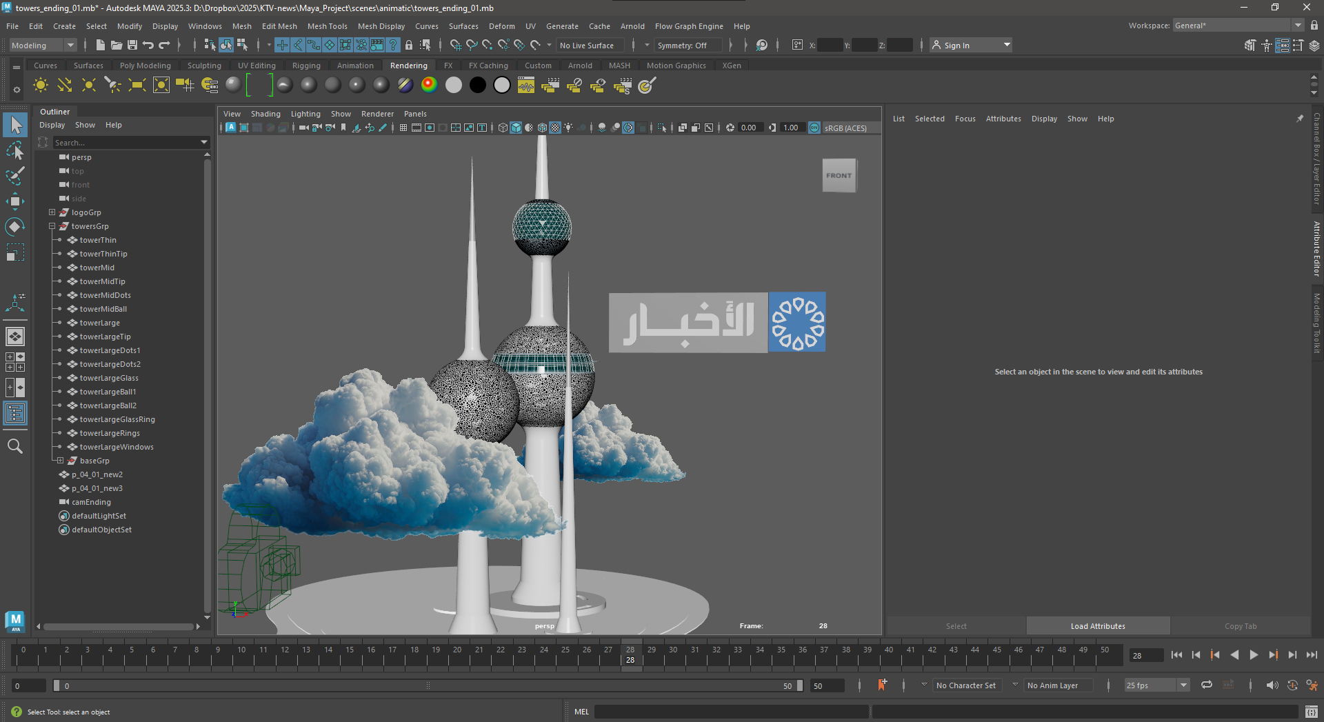The image size is (1324, 722).
Task: Open the Modeling menu set dropdown
Action: pos(43,45)
